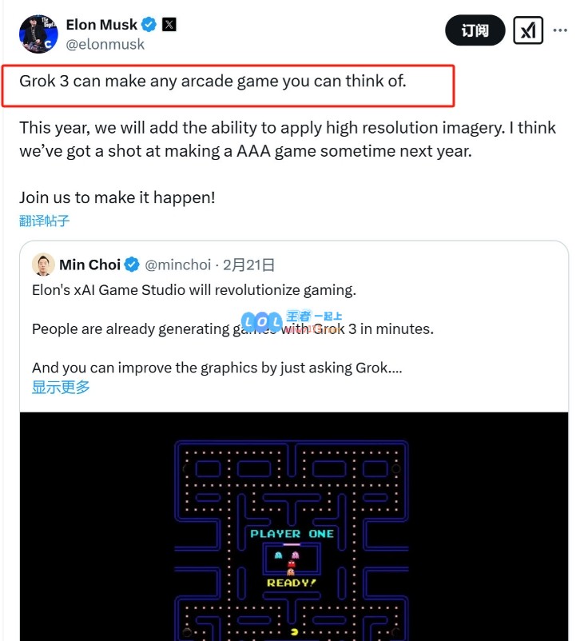Image resolution: width=584 pixels, height=641 pixels.
Task: Open the Min Choi display name
Action: click(x=89, y=265)
